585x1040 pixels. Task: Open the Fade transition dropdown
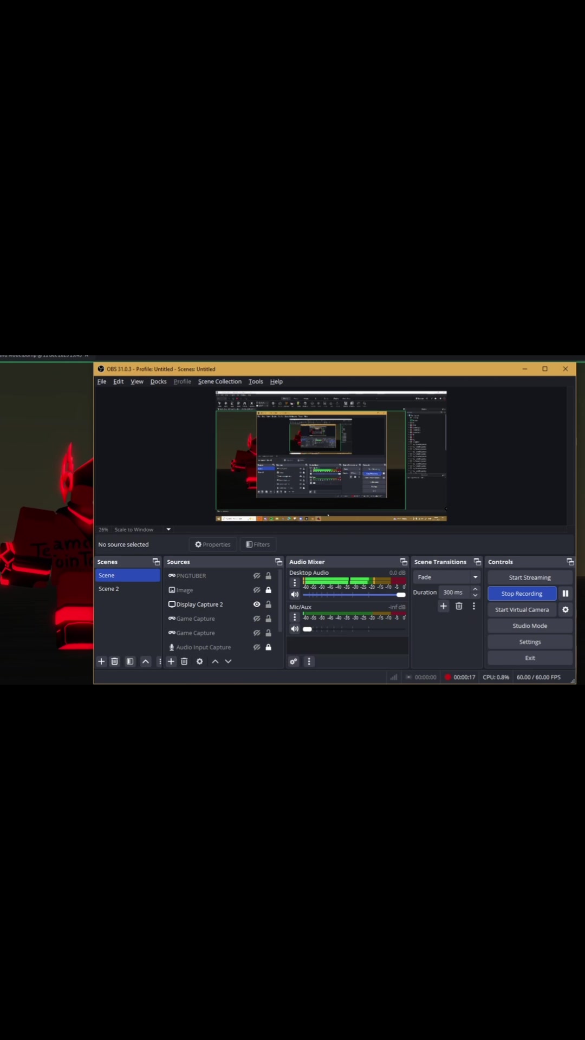(447, 577)
